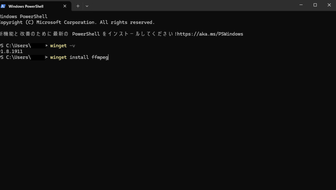Click the word install in the current command
This screenshot has width=336, height=190.
79,57
